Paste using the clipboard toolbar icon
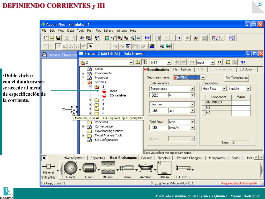 [x=89, y=38]
